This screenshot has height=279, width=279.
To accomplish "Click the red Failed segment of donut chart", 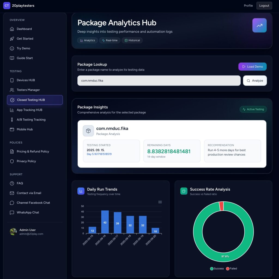I will tap(221, 206).
